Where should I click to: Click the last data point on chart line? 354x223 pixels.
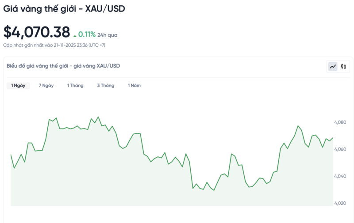333,137
